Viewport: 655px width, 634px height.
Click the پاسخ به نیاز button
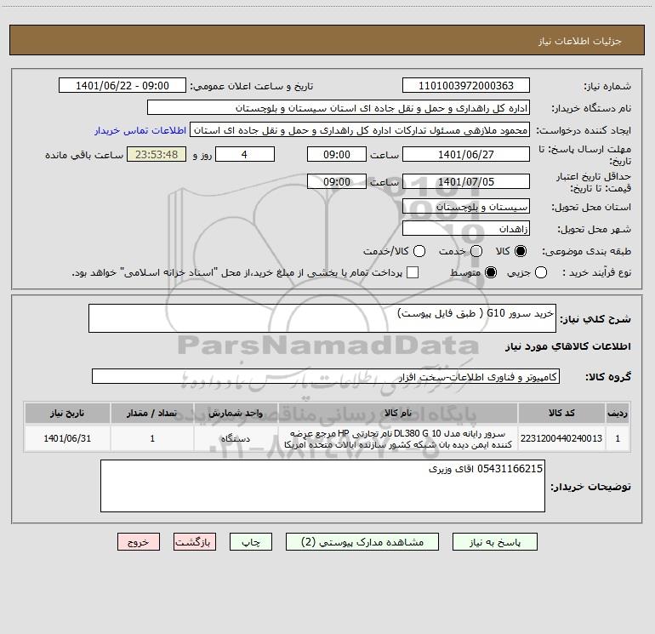coord(494,541)
